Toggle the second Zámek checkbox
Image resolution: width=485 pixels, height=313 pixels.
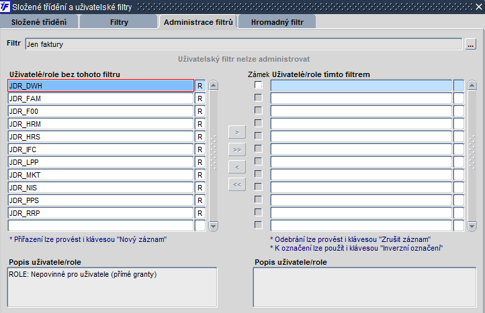(x=258, y=99)
